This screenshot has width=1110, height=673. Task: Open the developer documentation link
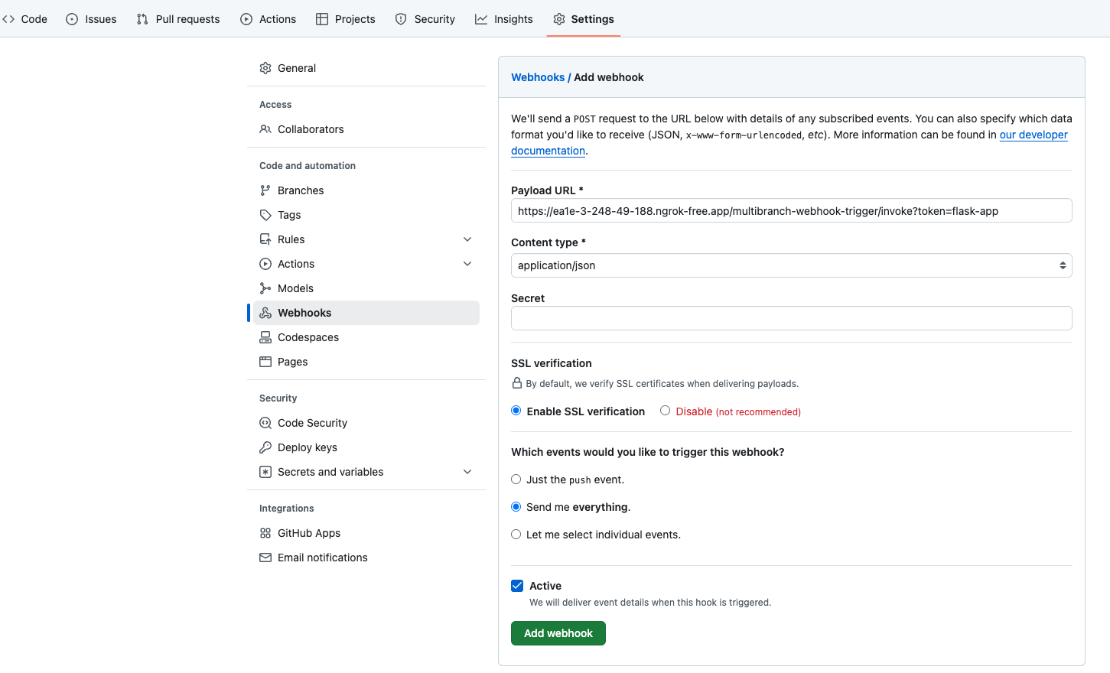pos(1033,135)
